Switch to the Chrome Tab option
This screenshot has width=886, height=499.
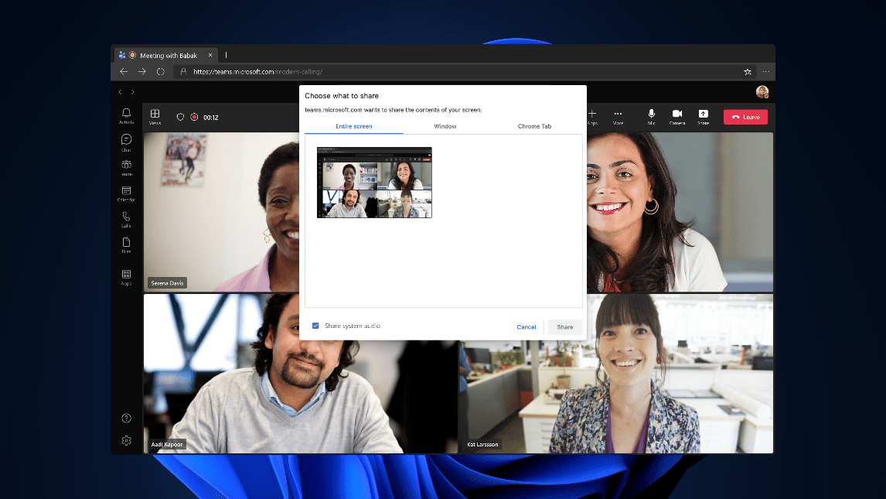point(534,126)
